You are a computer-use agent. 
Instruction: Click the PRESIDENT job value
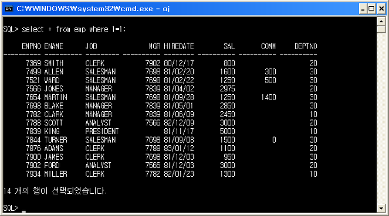pyautogui.click(x=102, y=131)
